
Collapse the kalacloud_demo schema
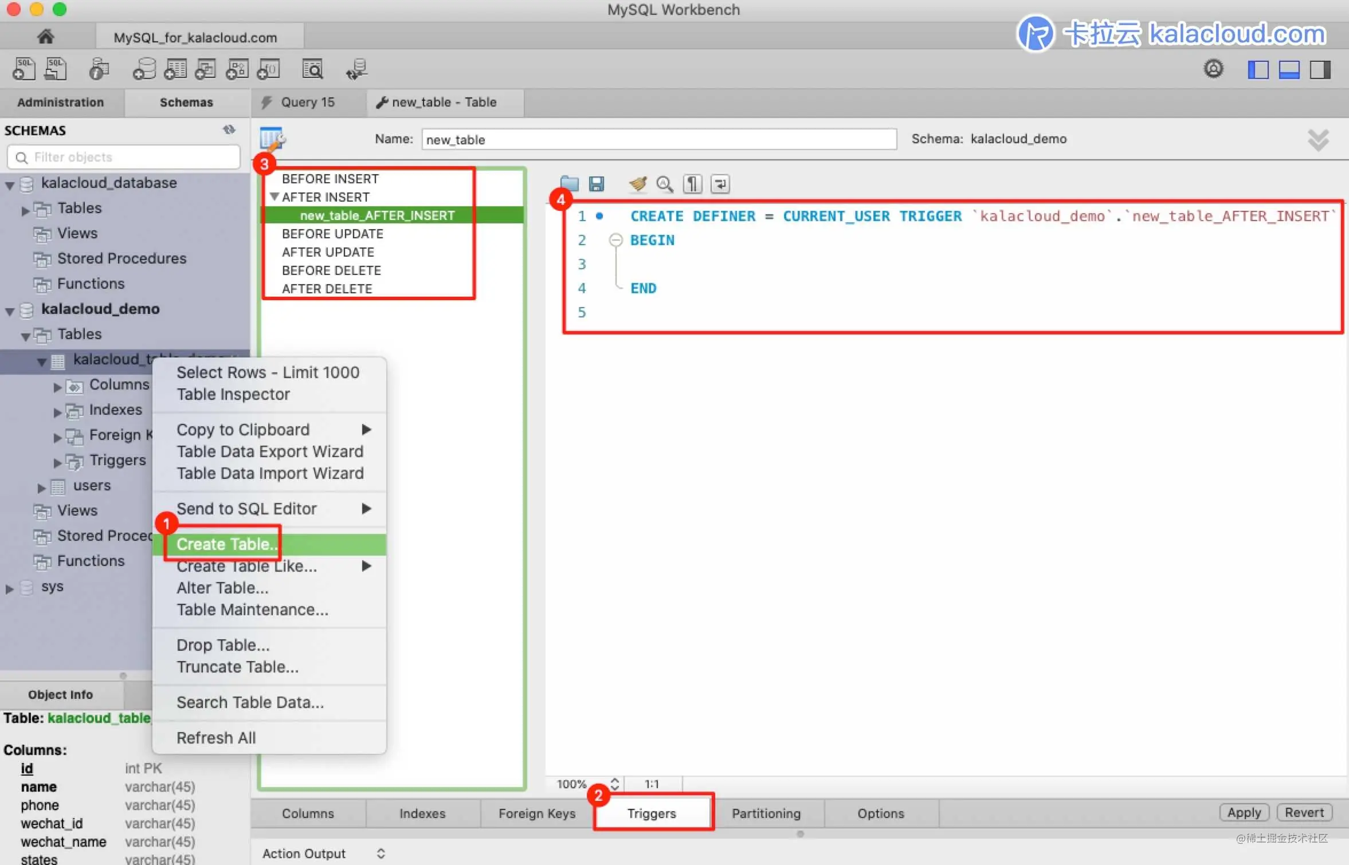coord(10,310)
